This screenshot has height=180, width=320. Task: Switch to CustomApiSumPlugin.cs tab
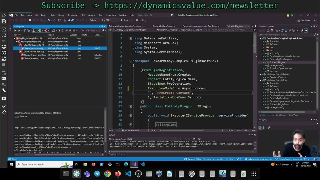163,26
